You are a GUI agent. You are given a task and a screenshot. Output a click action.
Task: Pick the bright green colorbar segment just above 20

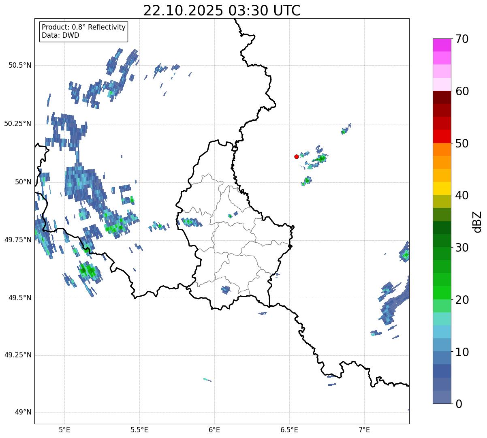(x=442, y=293)
